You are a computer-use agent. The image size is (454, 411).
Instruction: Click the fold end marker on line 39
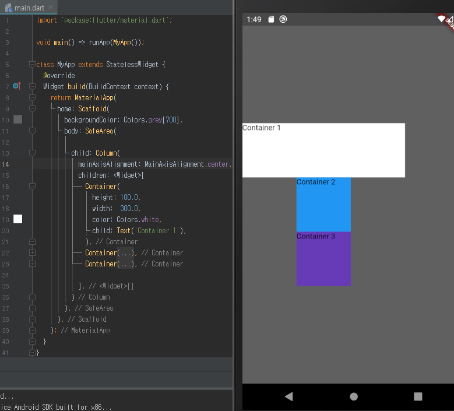pyautogui.click(x=32, y=331)
